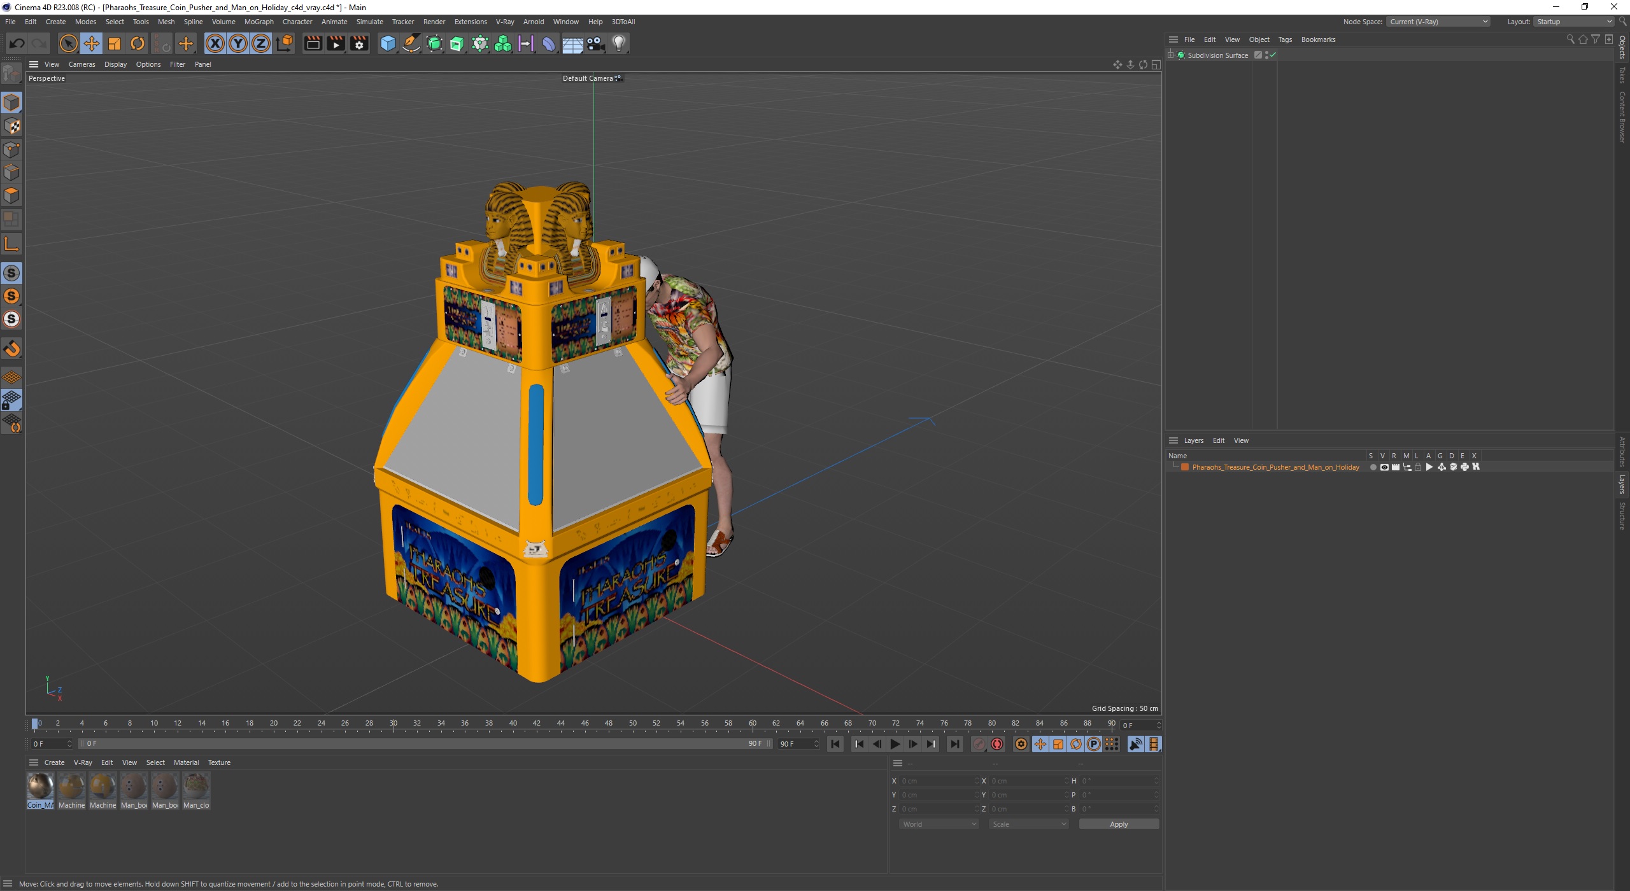This screenshot has width=1630, height=891.
Task: Click Render View clapperboard icon
Action: click(x=313, y=43)
